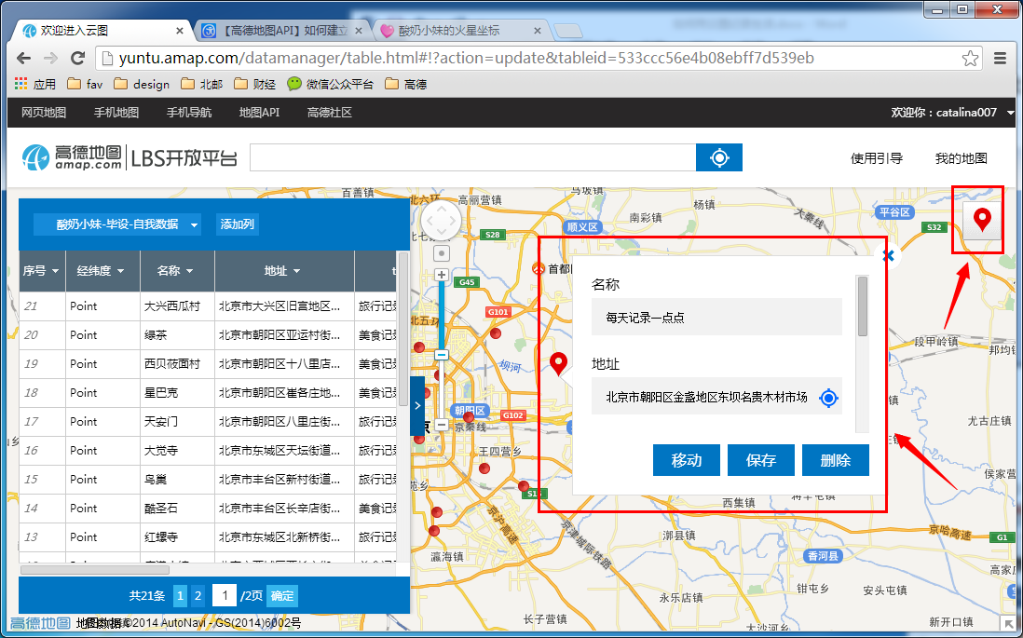Reload the page with refresh icon
Image resolution: width=1023 pixels, height=638 pixels.
tap(77, 58)
